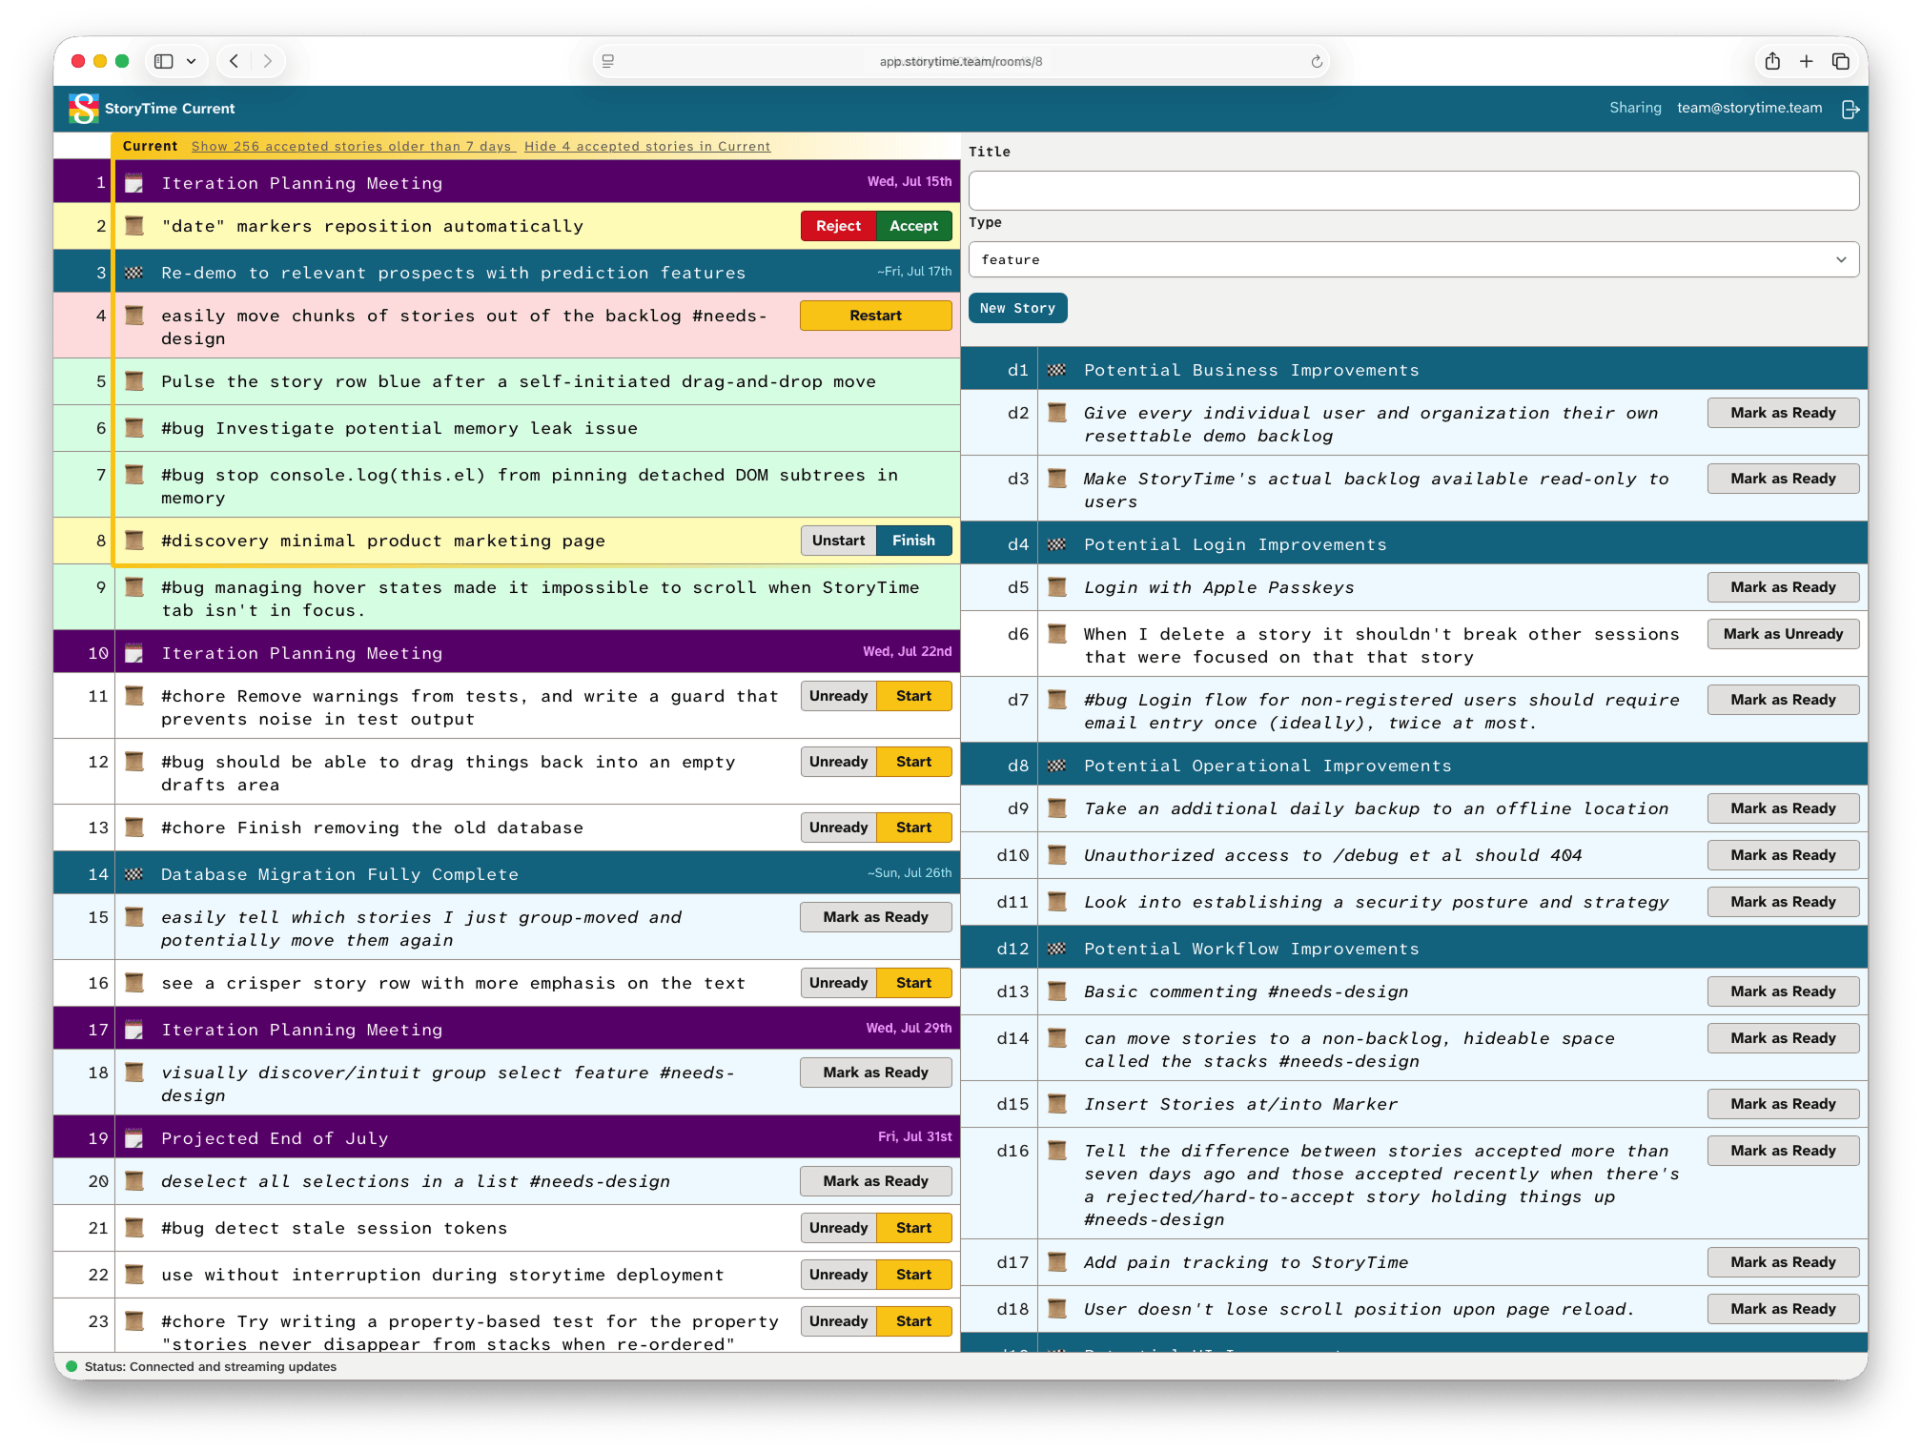Click status text "Connected and streaming updates"
This screenshot has width=1922, height=1451.
(233, 1366)
